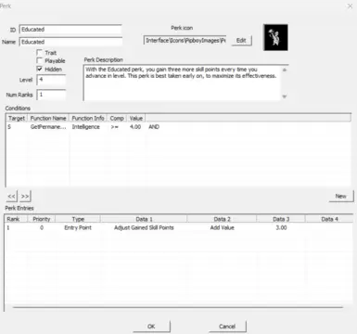Click the perk icon thumbnail image
The width and height of the screenshot is (357, 334).
(275, 37)
